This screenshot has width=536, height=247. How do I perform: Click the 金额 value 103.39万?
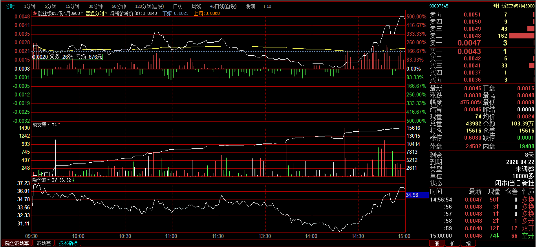pyautogui.click(x=522, y=123)
